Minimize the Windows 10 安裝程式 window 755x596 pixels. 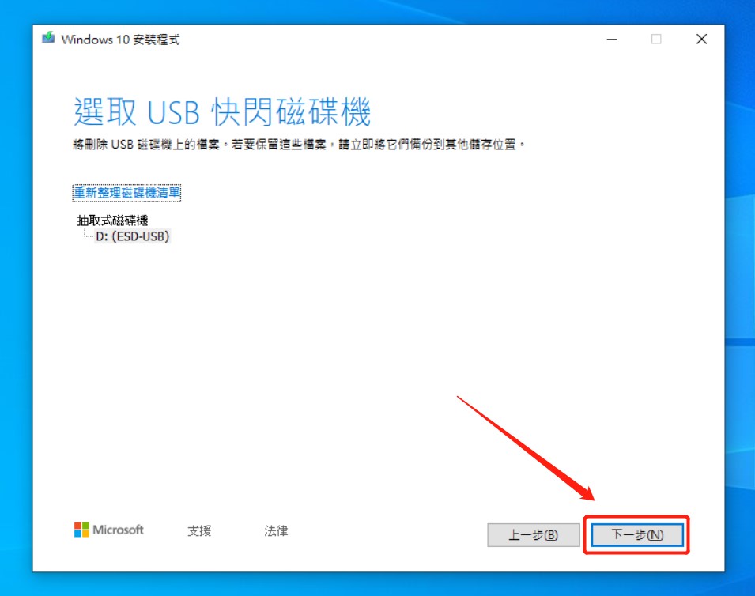[x=611, y=40]
